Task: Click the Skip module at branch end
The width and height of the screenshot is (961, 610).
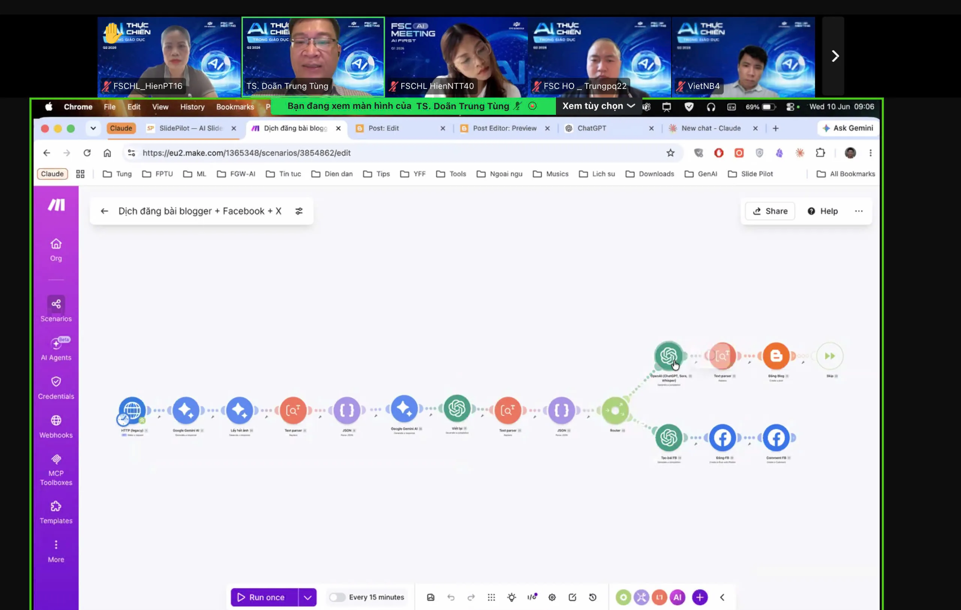Action: (830, 356)
